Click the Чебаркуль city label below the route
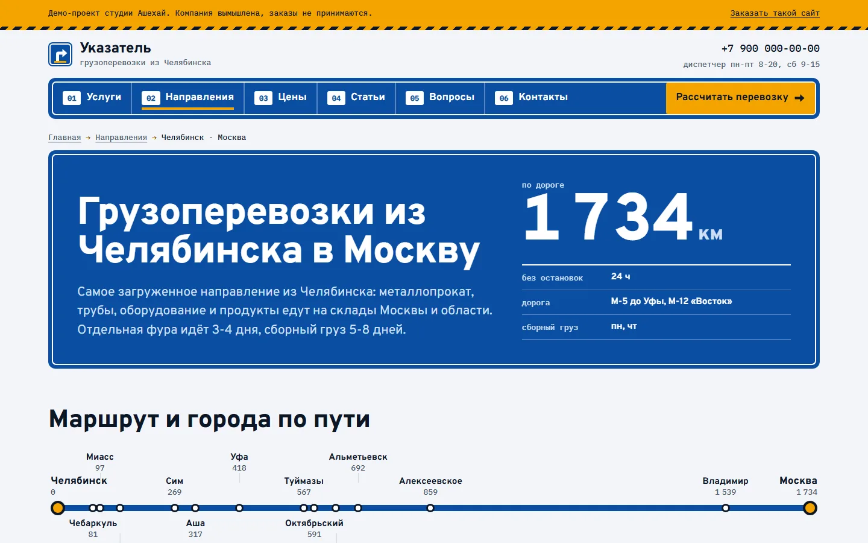This screenshot has width=868, height=543. click(x=93, y=523)
